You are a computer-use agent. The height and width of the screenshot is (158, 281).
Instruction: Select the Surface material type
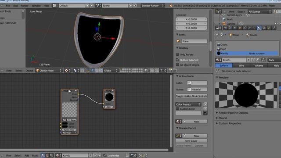coord(223,65)
